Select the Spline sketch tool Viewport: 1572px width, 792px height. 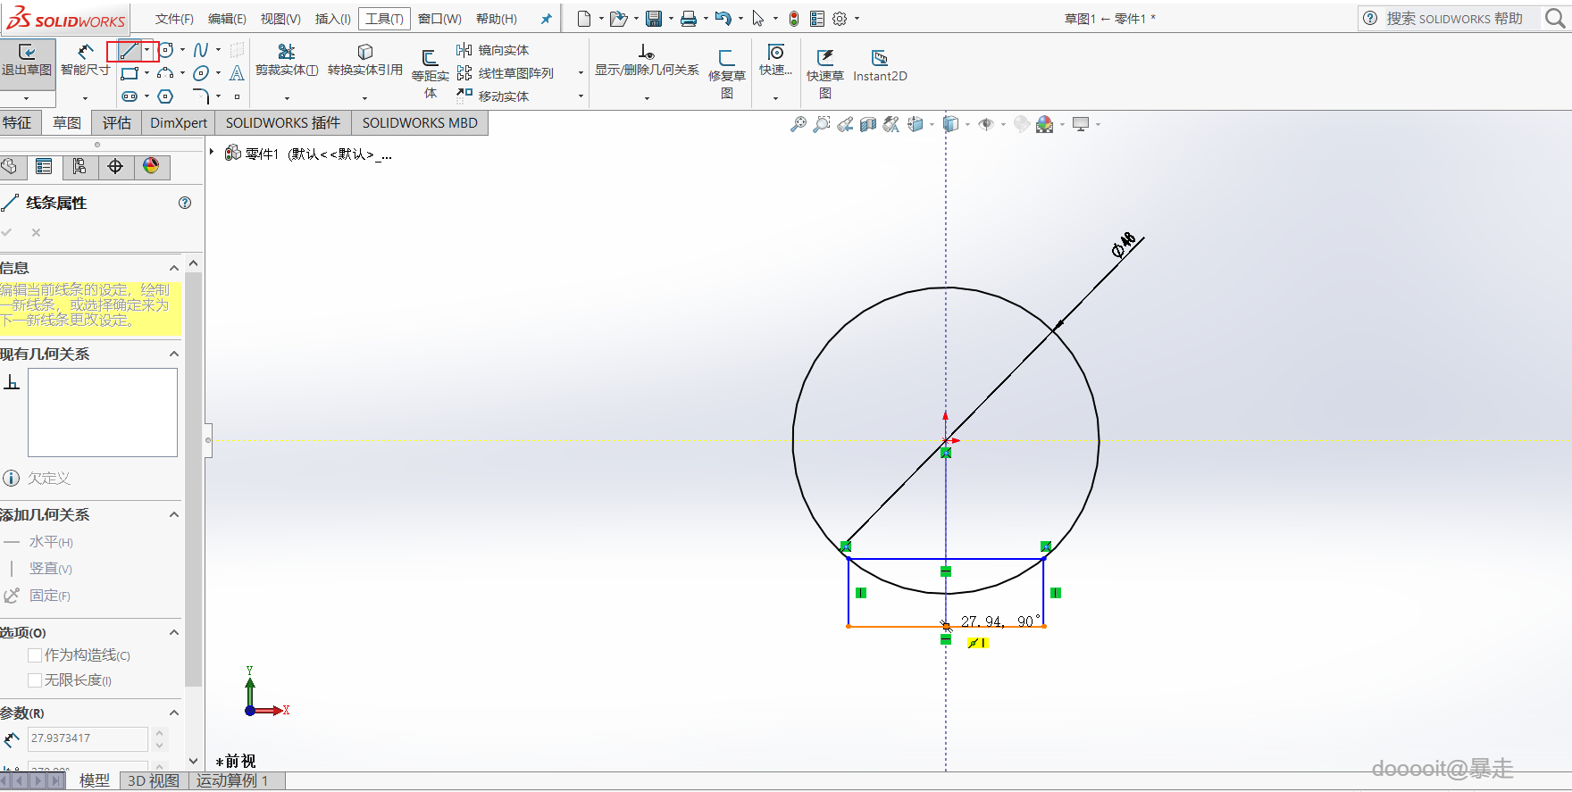click(x=201, y=51)
